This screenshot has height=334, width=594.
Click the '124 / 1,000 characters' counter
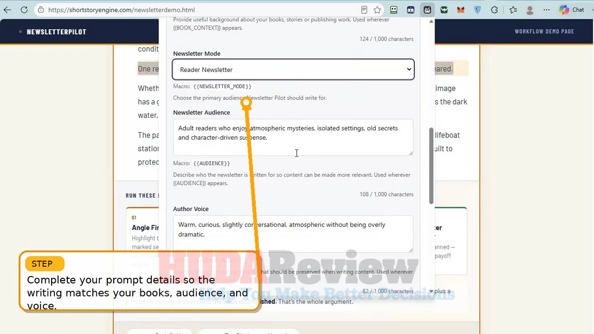coord(386,39)
